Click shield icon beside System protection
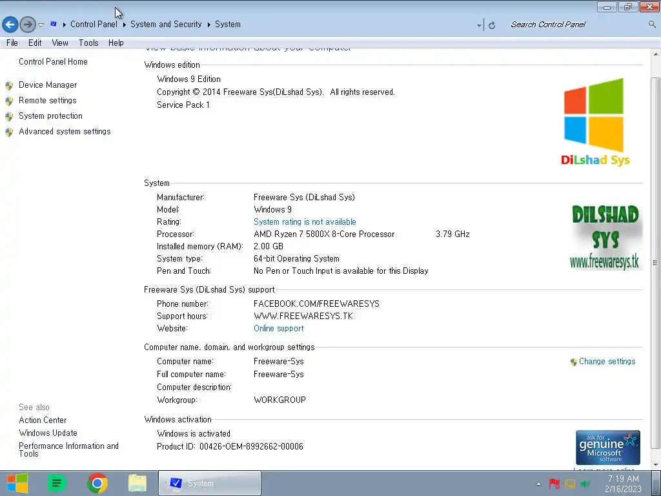 pyautogui.click(x=9, y=117)
